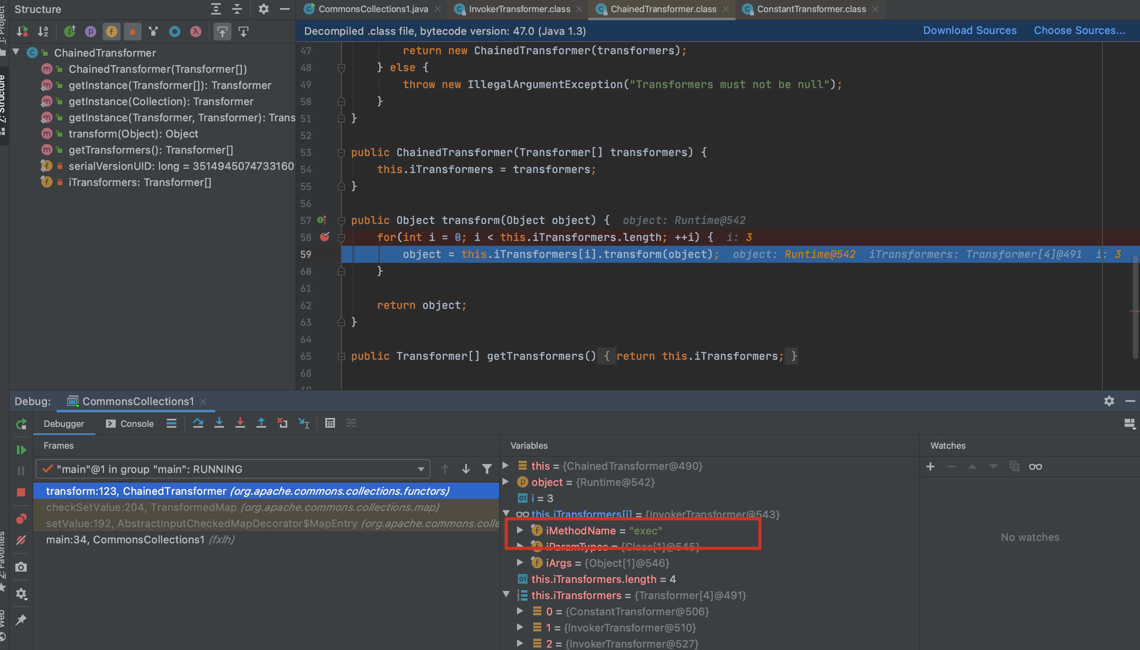Click Run to Cursor icon

[x=304, y=423]
